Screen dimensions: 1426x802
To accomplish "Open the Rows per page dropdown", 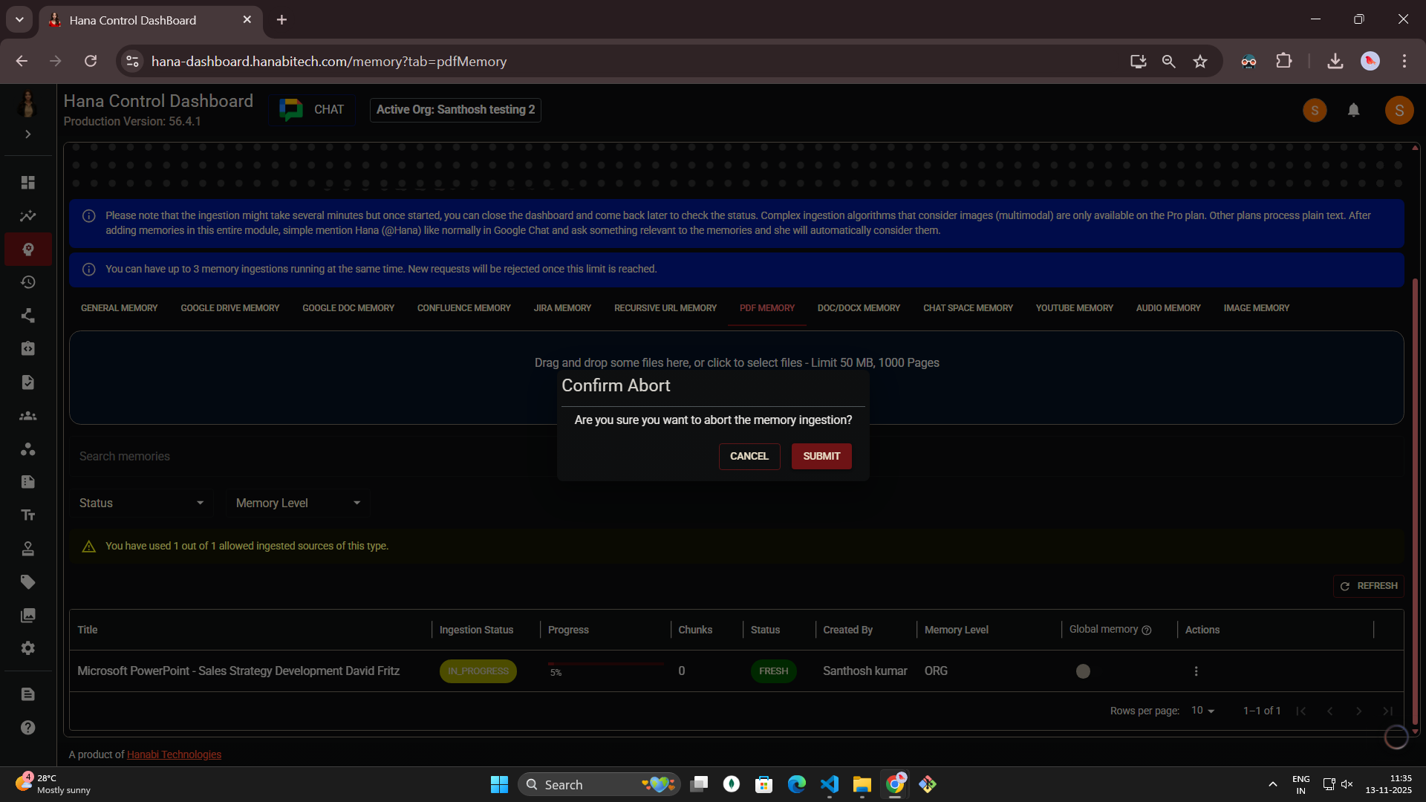I will coord(1202,711).
